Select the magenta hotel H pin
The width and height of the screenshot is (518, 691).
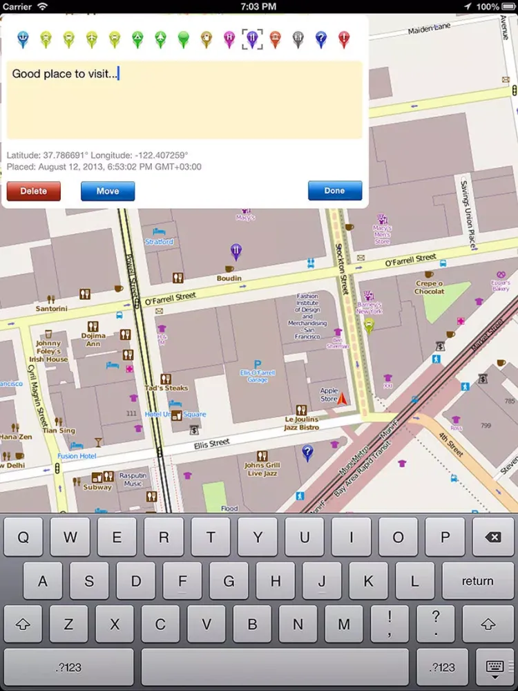click(x=229, y=39)
